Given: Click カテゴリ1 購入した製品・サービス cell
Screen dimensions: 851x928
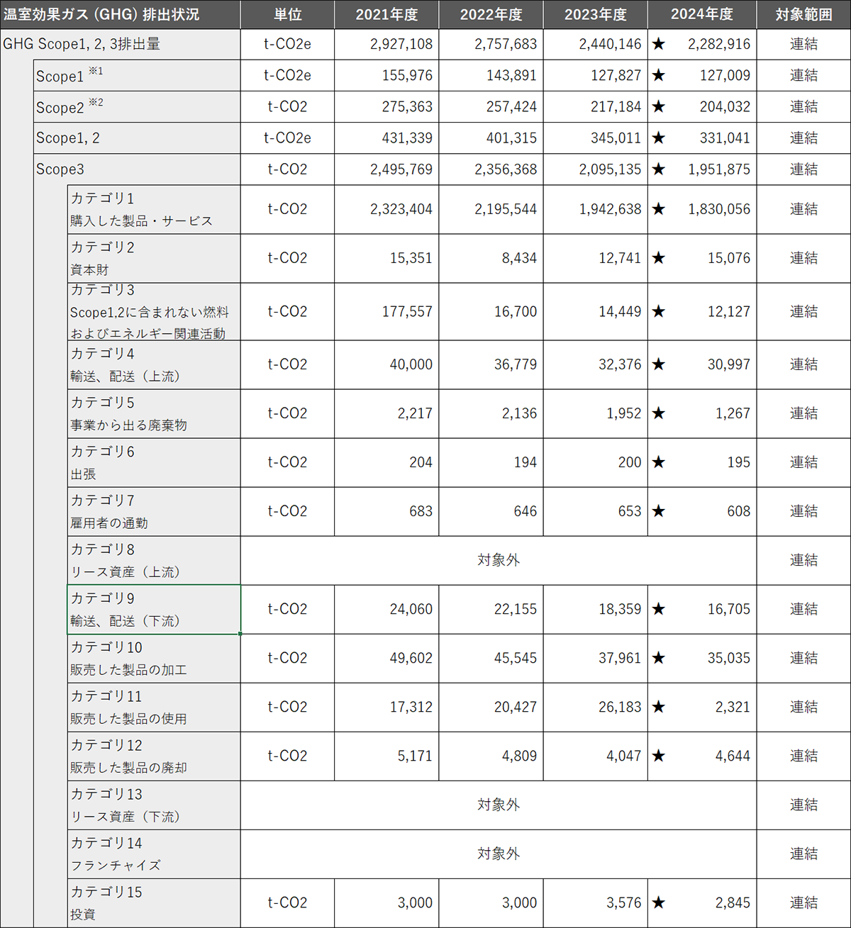Looking at the screenshot, I should point(154,209).
